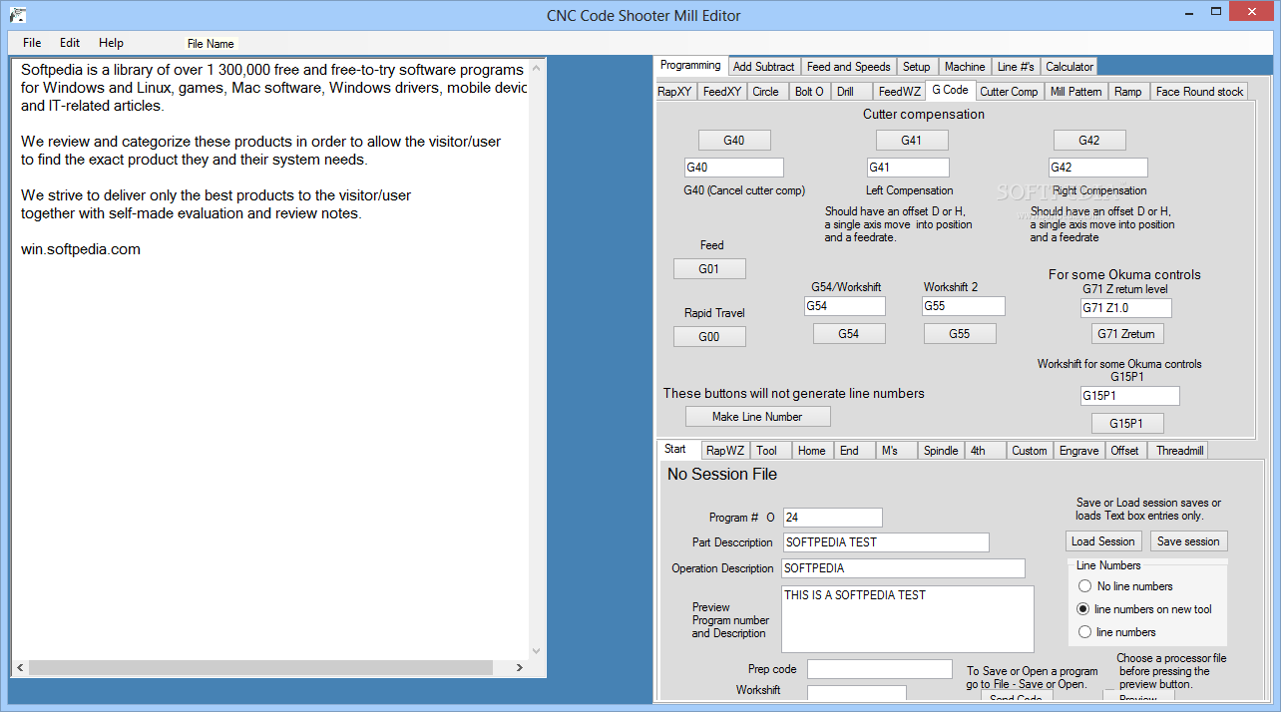The height and width of the screenshot is (712, 1281).
Task: Open the Calculator tab
Action: click(1069, 67)
